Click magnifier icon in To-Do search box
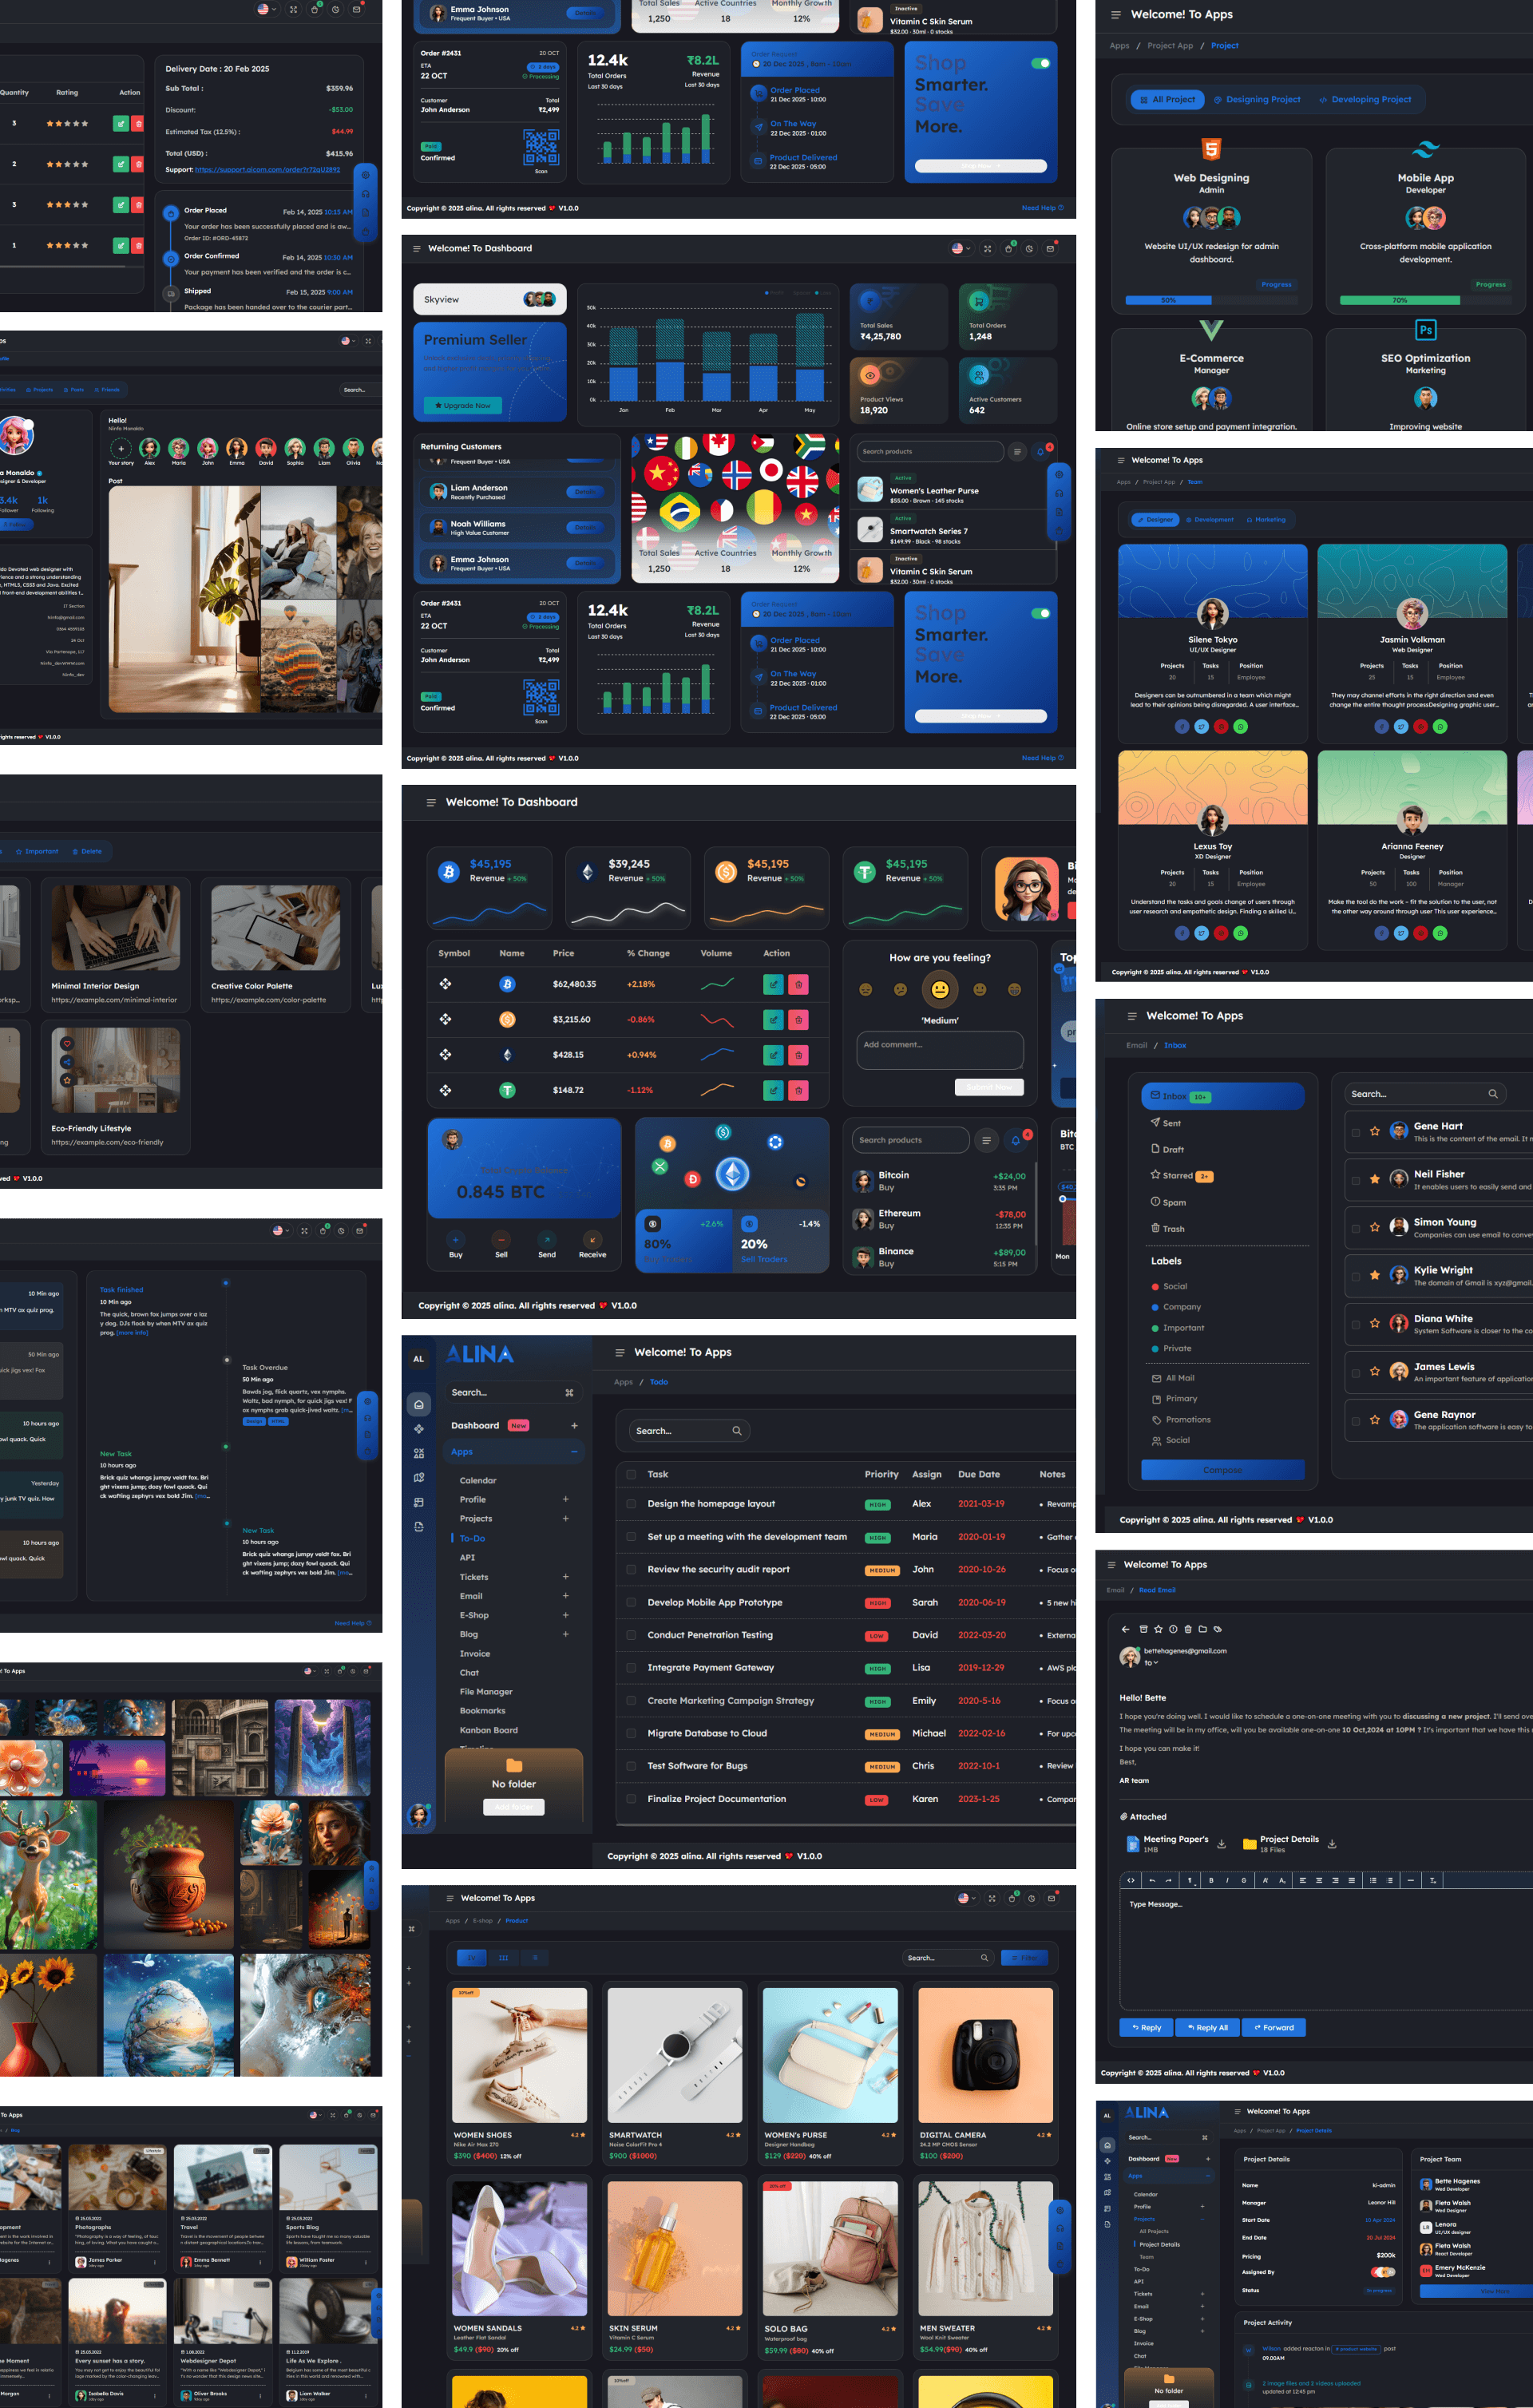 pyautogui.click(x=737, y=1431)
